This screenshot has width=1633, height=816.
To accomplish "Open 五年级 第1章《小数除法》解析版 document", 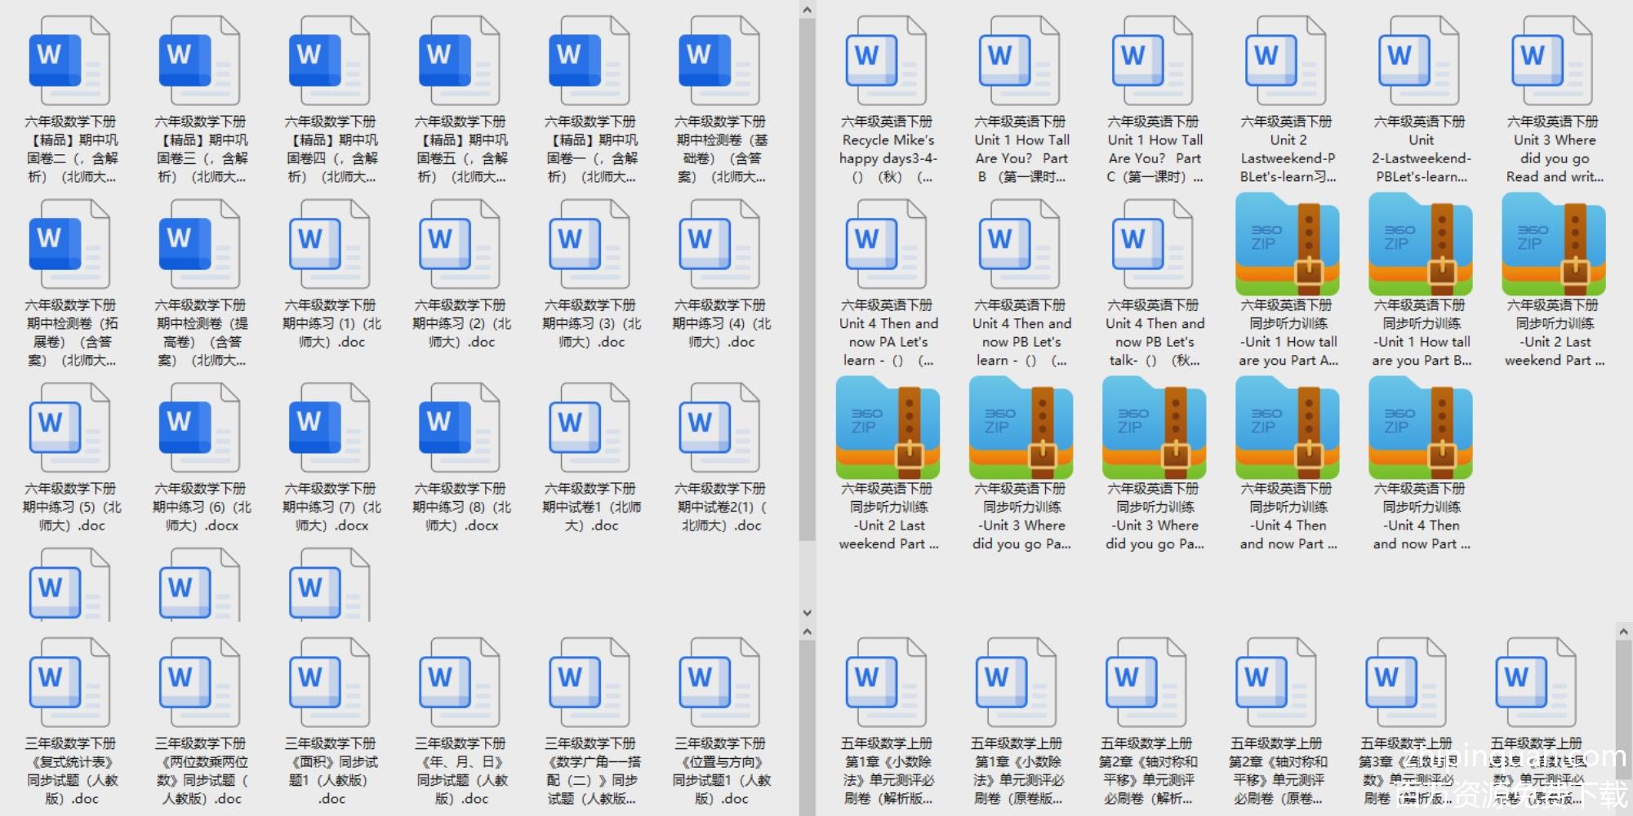I will tap(887, 684).
